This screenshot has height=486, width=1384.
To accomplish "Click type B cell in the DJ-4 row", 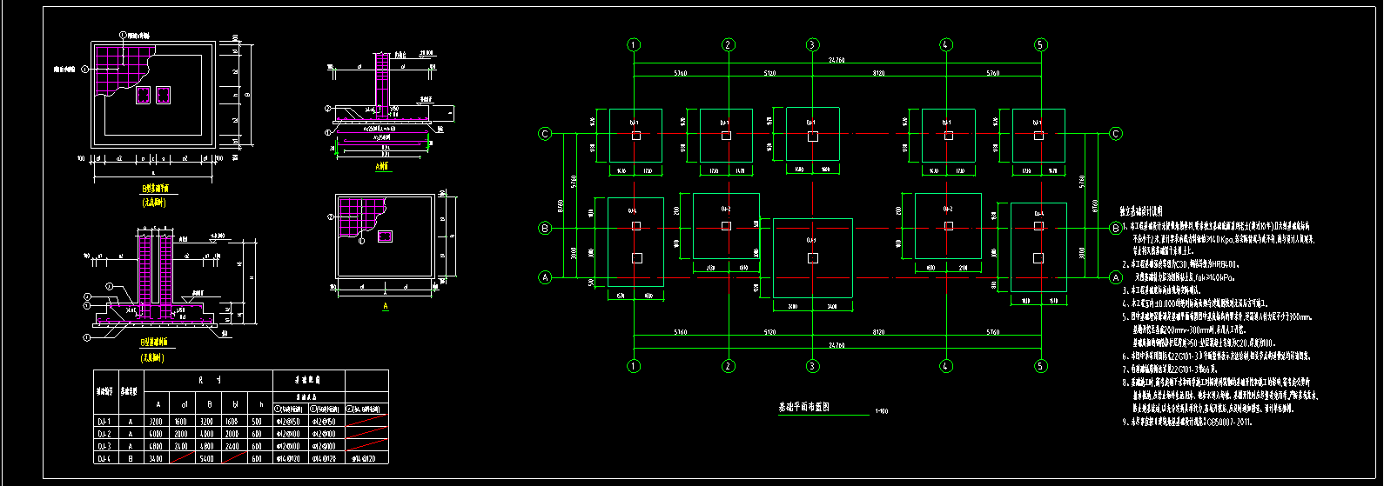I will pyautogui.click(x=131, y=458).
